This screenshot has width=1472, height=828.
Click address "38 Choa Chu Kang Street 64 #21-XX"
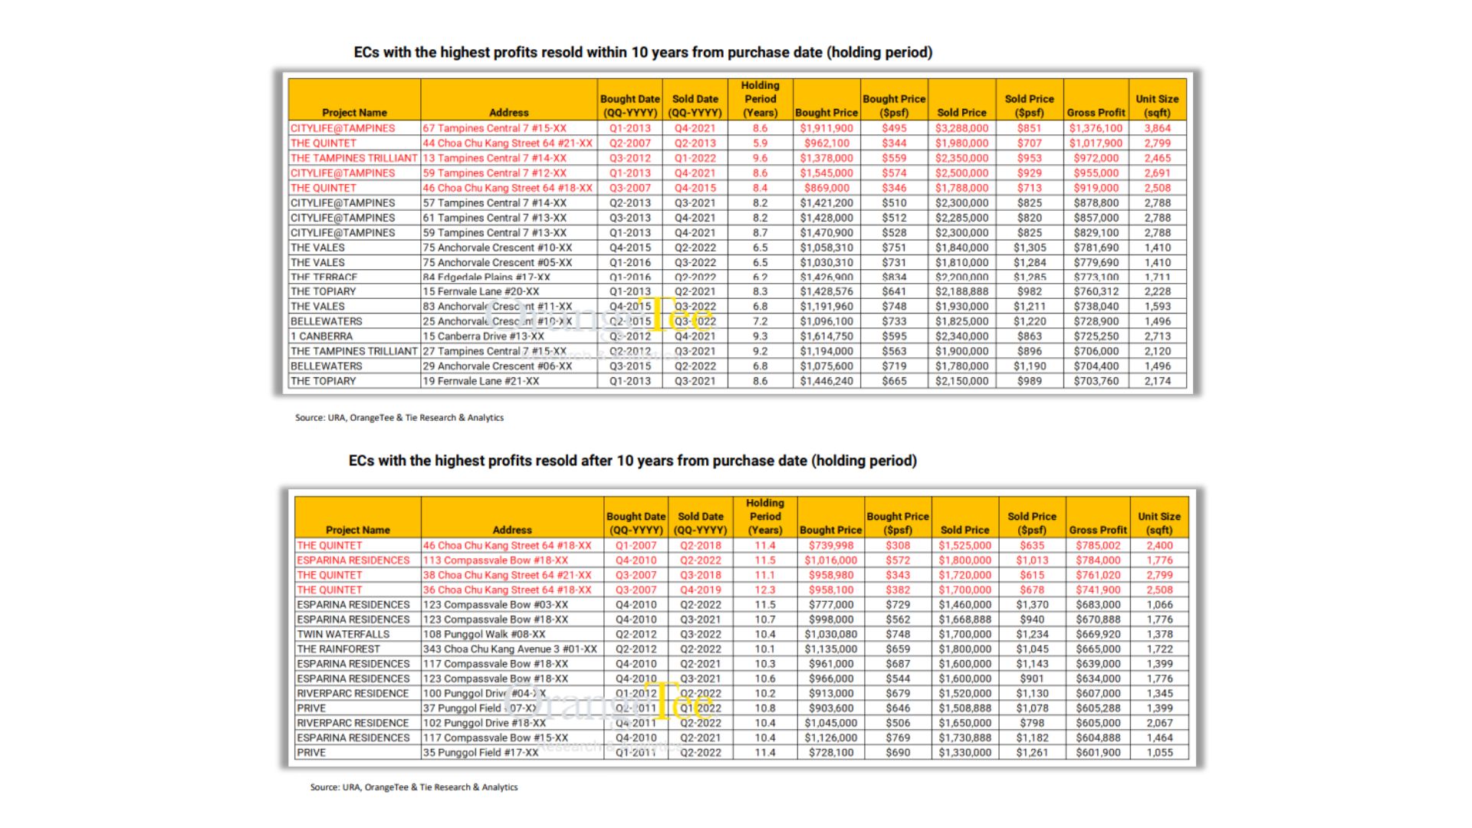507,575
